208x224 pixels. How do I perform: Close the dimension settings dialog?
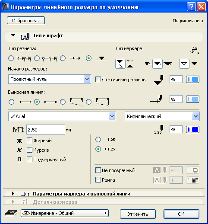[x=201, y=6]
